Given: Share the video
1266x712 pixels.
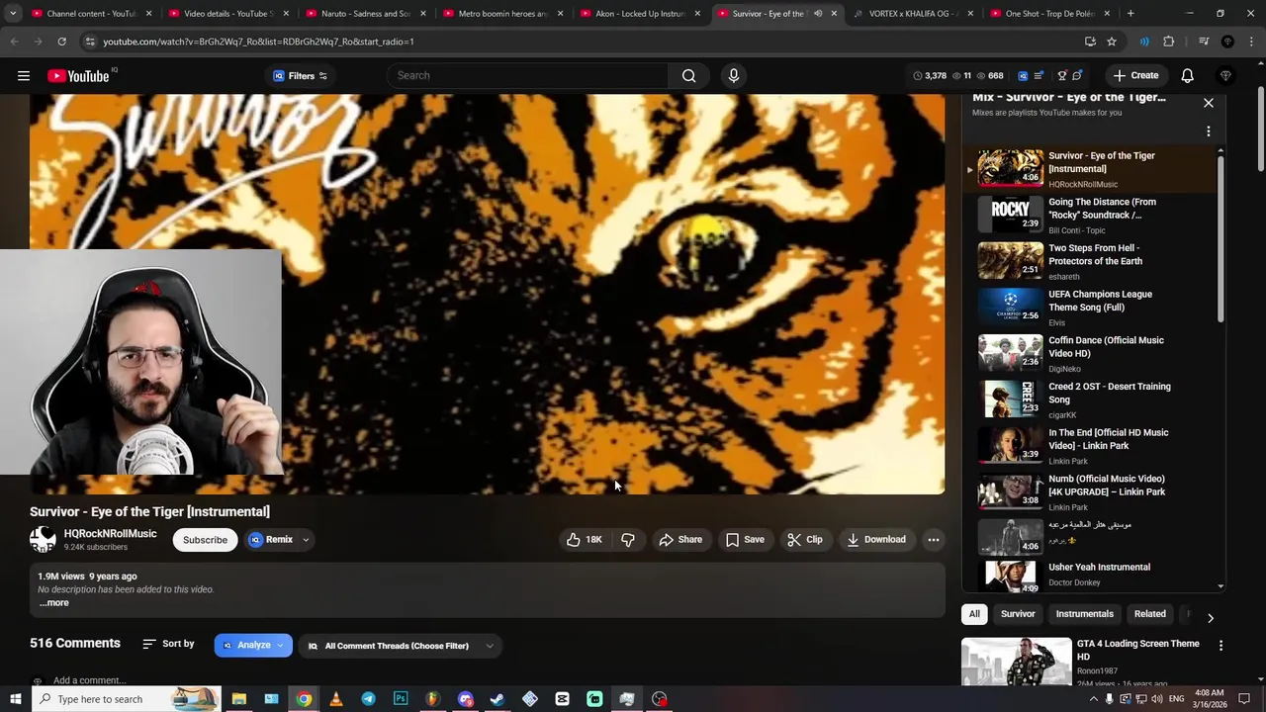Looking at the screenshot, I should pos(680,540).
